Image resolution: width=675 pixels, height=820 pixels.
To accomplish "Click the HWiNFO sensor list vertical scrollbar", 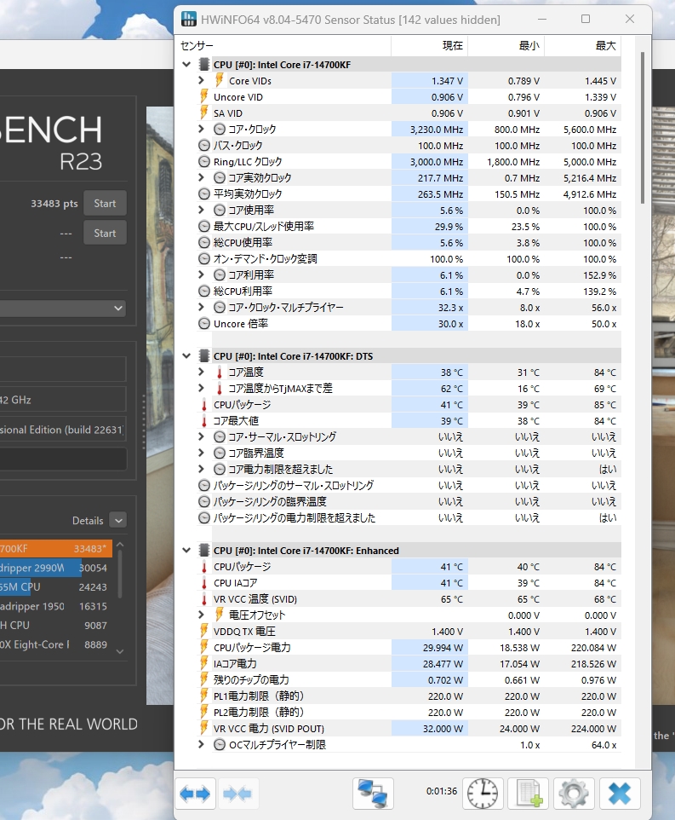I will pos(642,128).
